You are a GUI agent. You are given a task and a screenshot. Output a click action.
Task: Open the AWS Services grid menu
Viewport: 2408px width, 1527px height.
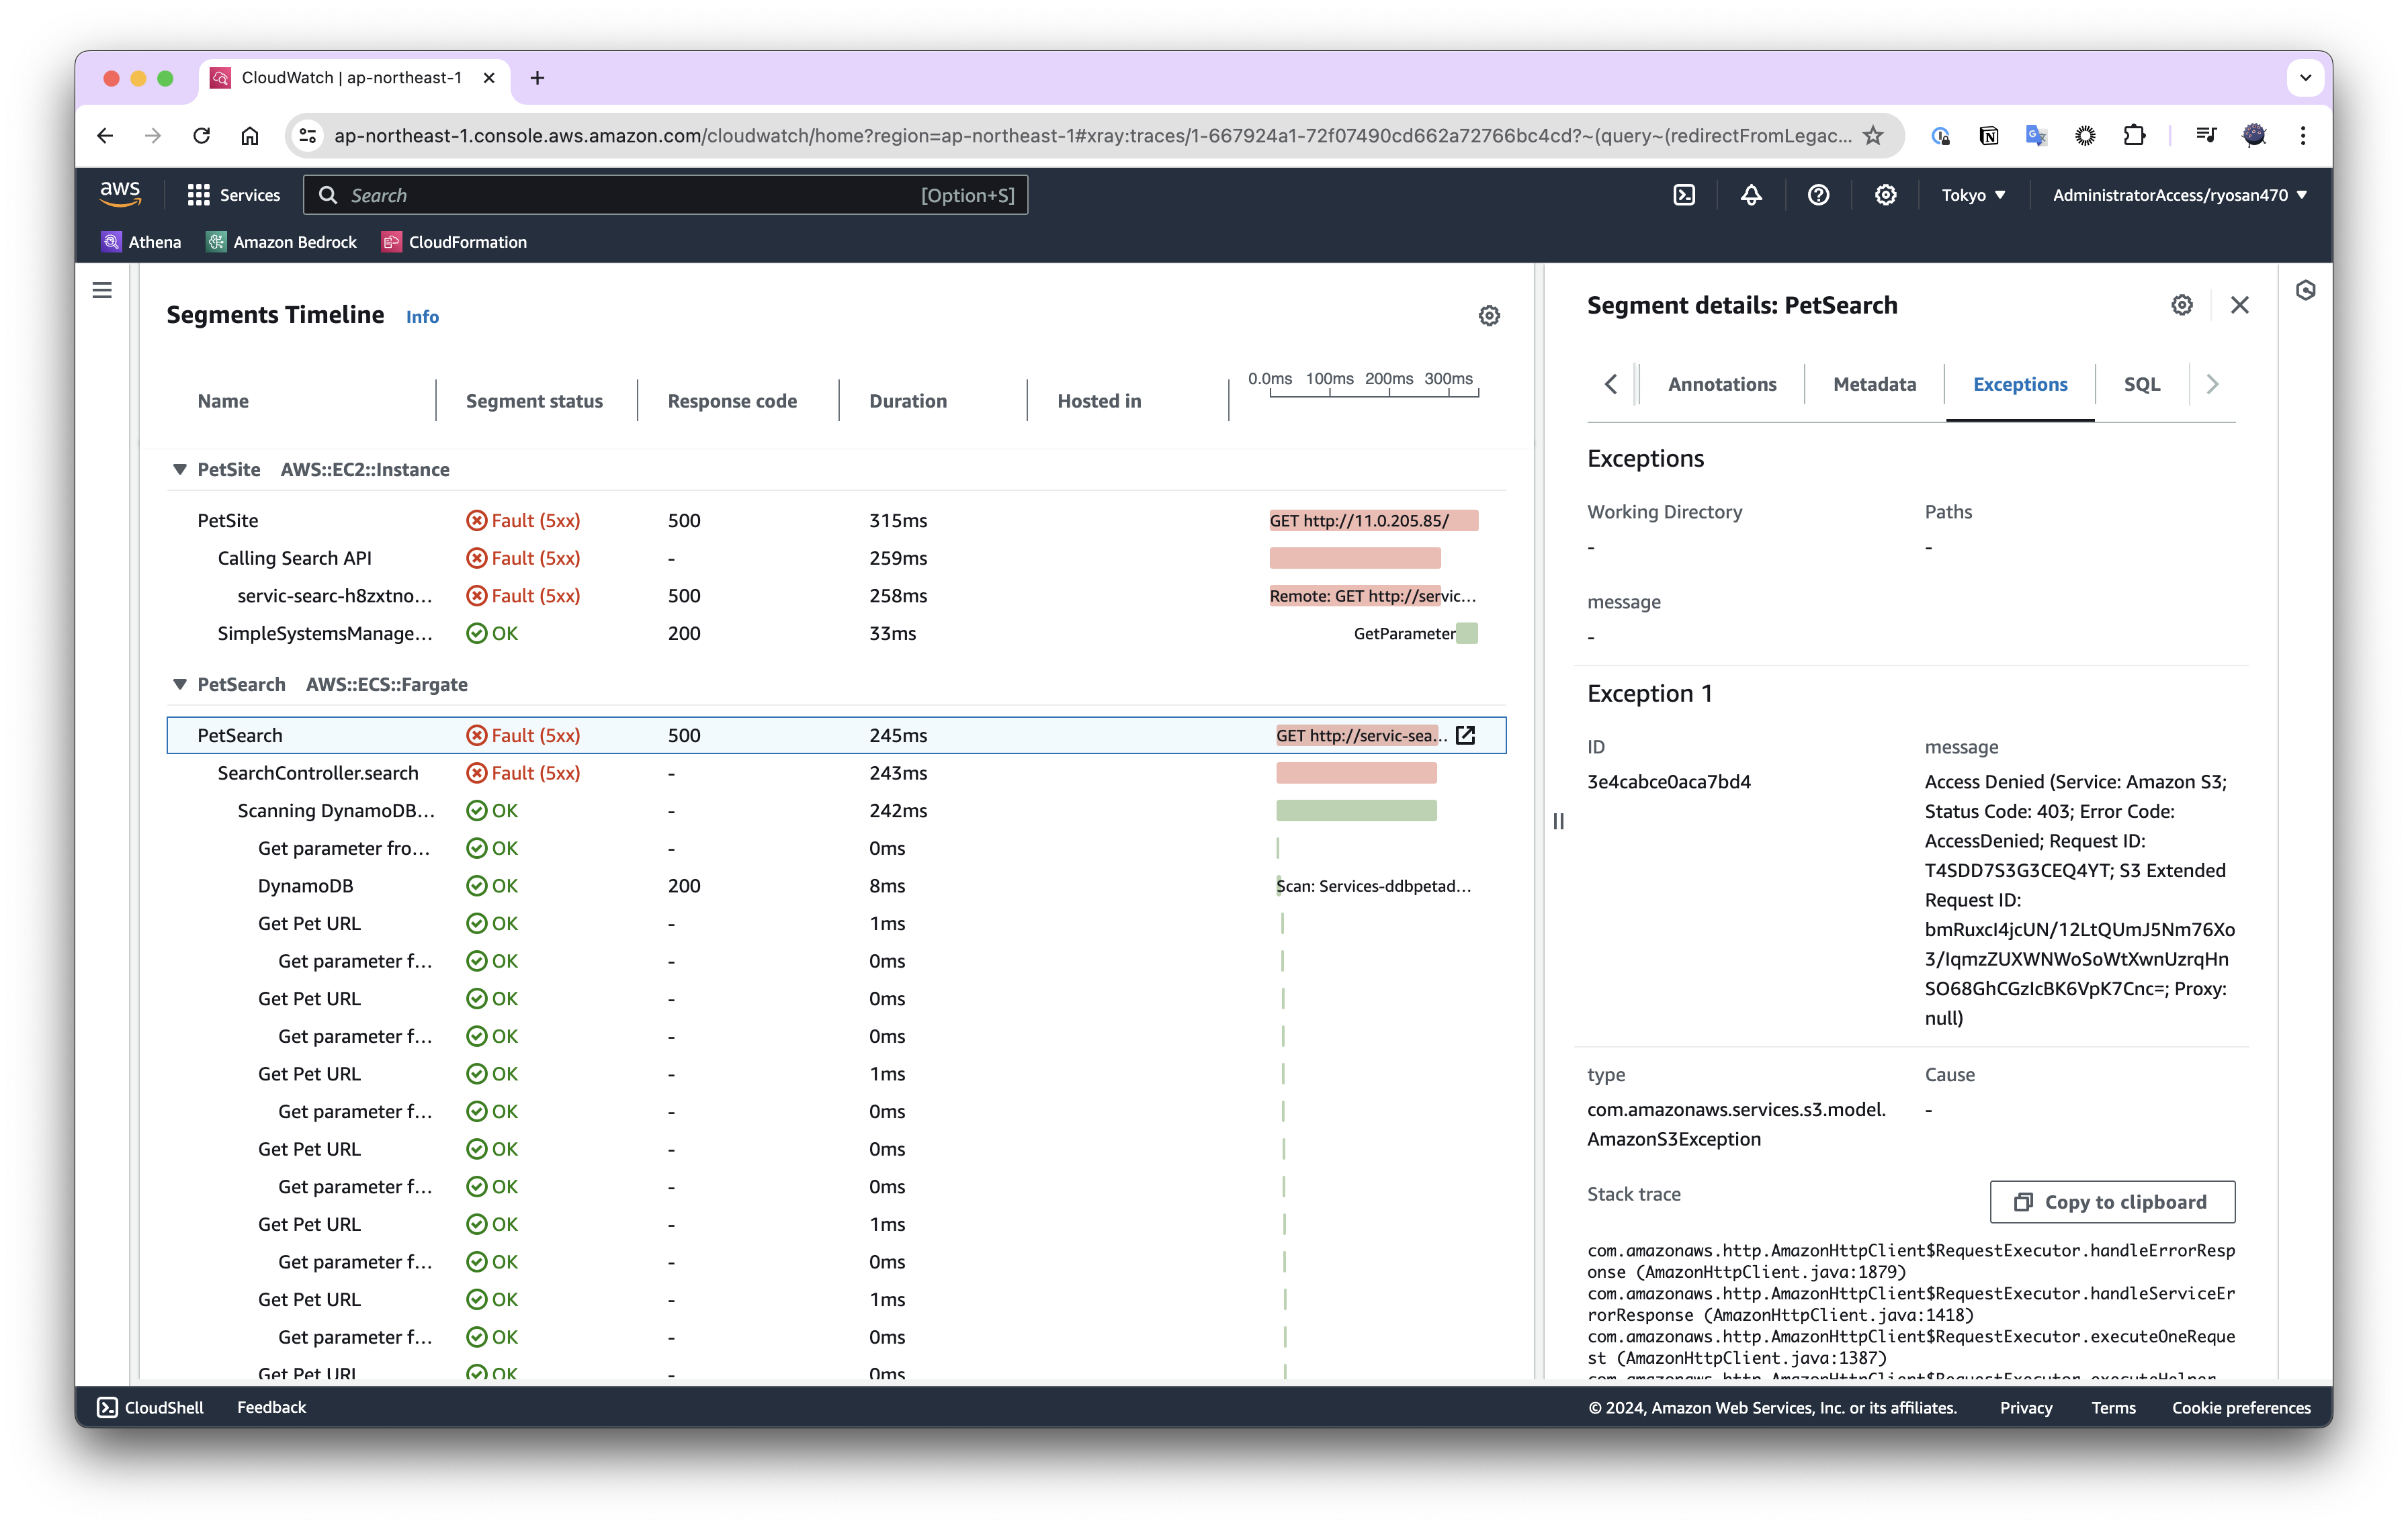(233, 195)
